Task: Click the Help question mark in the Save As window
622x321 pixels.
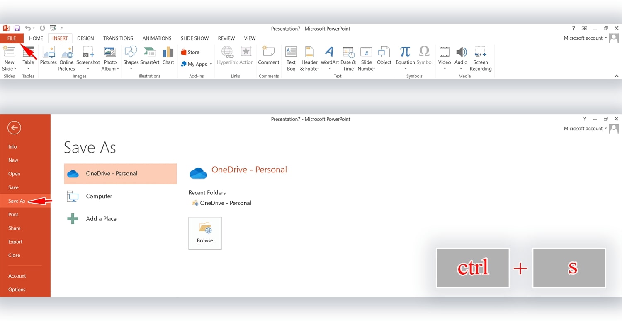Action: [x=584, y=119]
